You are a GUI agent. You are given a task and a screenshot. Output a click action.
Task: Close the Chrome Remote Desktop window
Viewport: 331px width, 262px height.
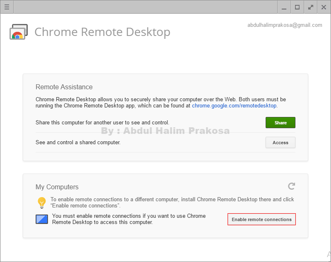[324, 7]
